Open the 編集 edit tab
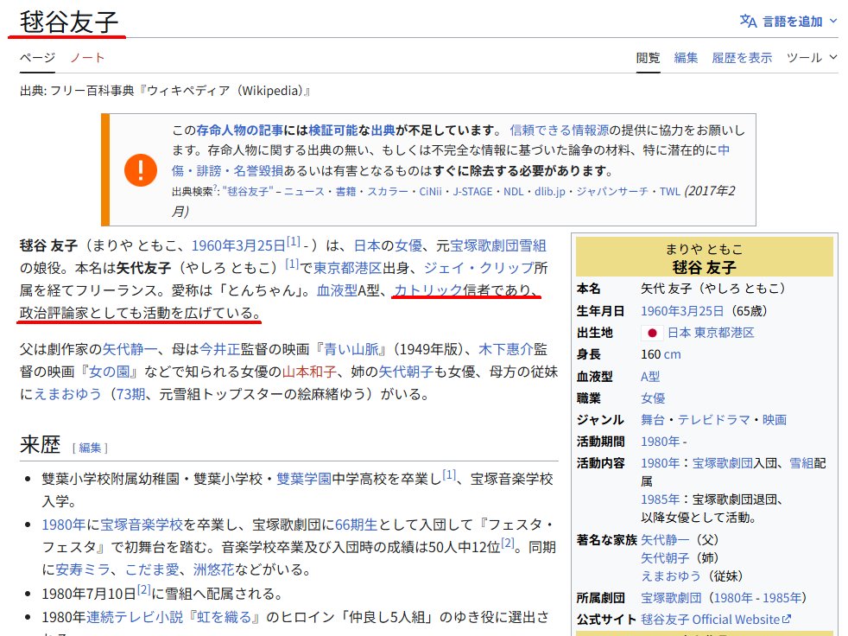Screen dimensions: 848x636 pos(686,58)
